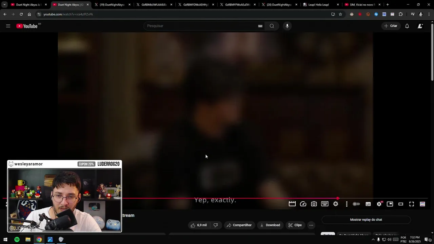Switch to the (19) DuetNightAbyss X tab

click(x=112, y=5)
